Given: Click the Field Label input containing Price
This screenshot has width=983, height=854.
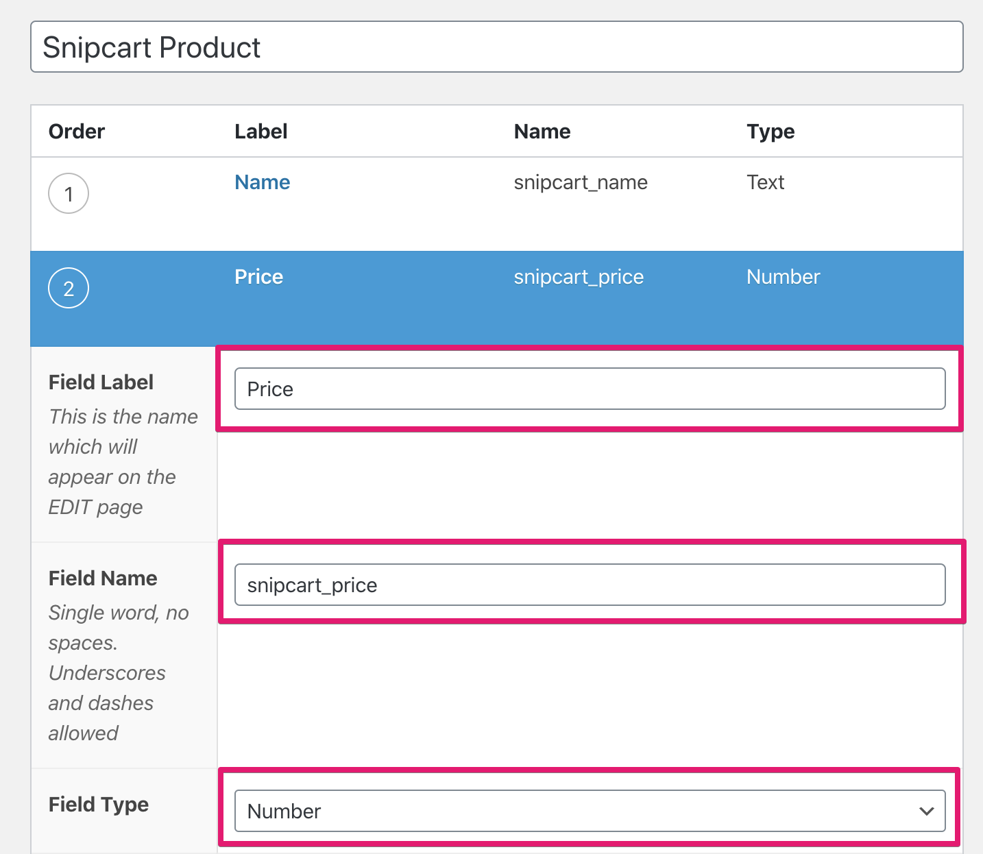Looking at the screenshot, I should pyautogui.click(x=590, y=389).
